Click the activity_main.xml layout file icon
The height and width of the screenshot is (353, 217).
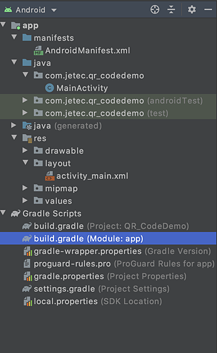pos(50,176)
